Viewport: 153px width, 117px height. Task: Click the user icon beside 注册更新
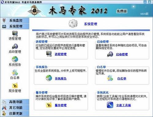click(4, 113)
